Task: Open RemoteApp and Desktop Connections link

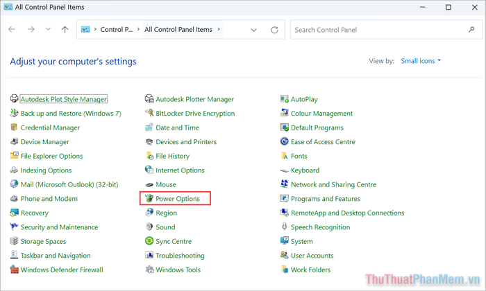Action: (347, 213)
